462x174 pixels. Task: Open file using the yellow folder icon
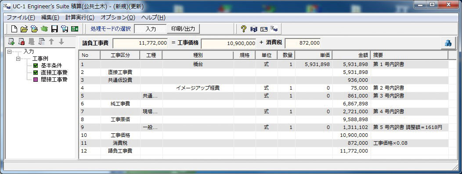point(24,29)
